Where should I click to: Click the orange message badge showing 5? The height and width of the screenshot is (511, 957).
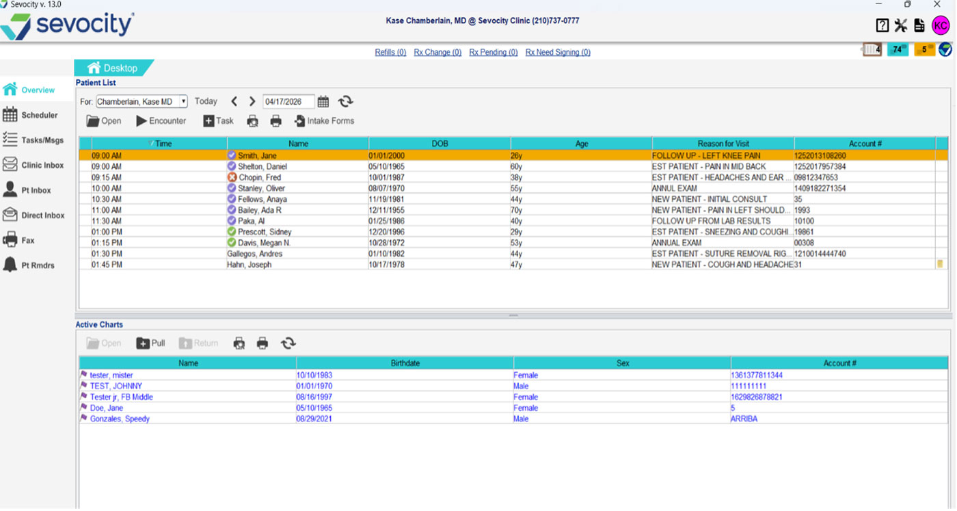pos(924,49)
